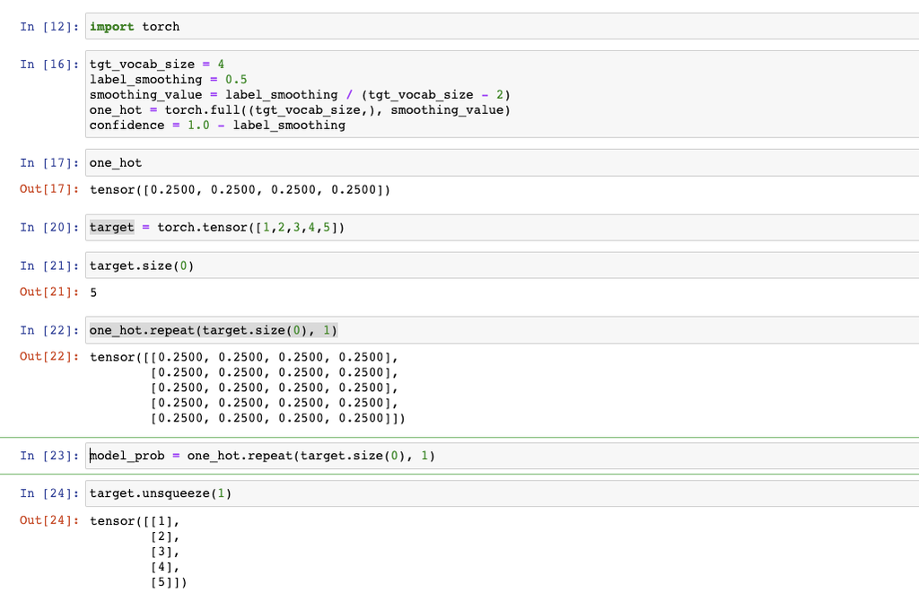Click the Out[24] prompt label
The image size is (919, 601).
click(x=49, y=520)
